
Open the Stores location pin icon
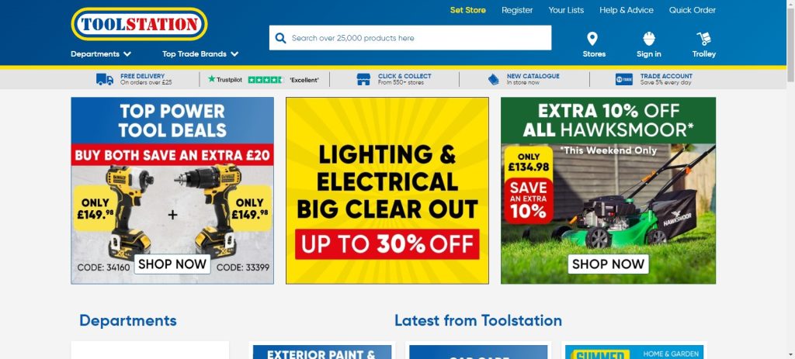pyautogui.click(x=592, y=39)
